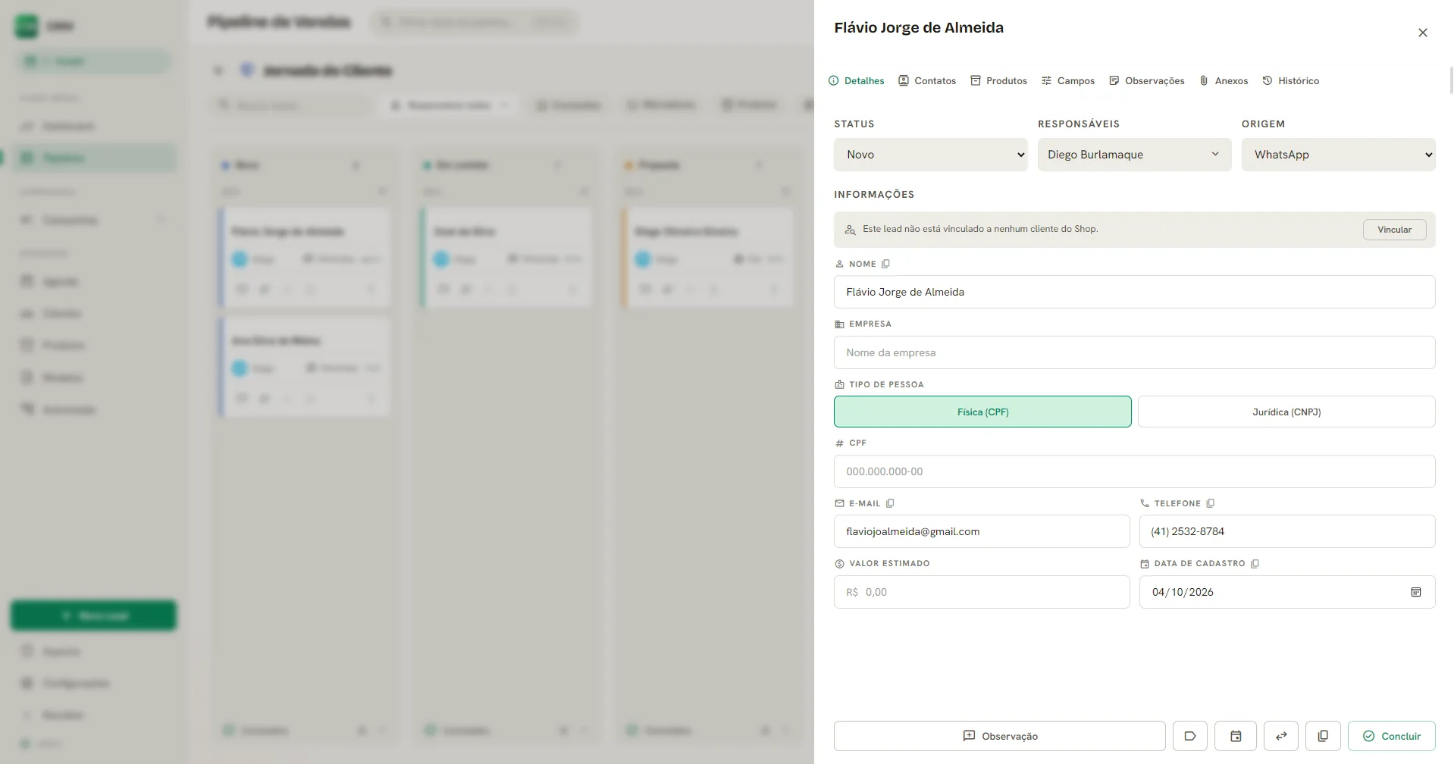The image size is (1454, 764).
Task: View the Histórico tab
Action: (x=1291, y=80)
